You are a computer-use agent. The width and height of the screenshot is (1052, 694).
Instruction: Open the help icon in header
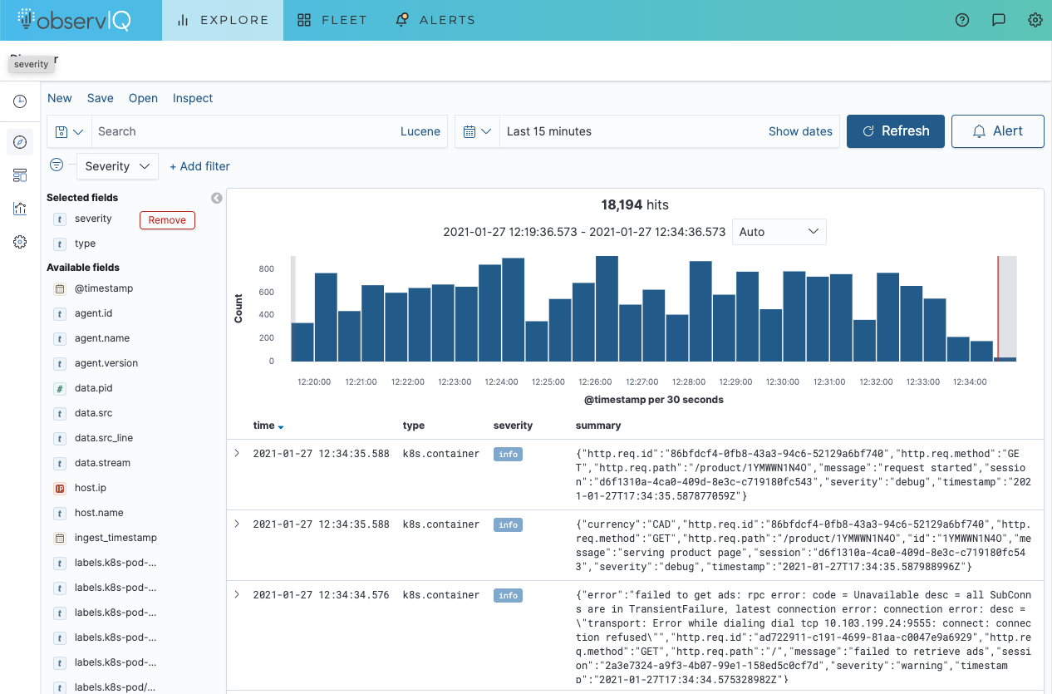tap(962, 20)
